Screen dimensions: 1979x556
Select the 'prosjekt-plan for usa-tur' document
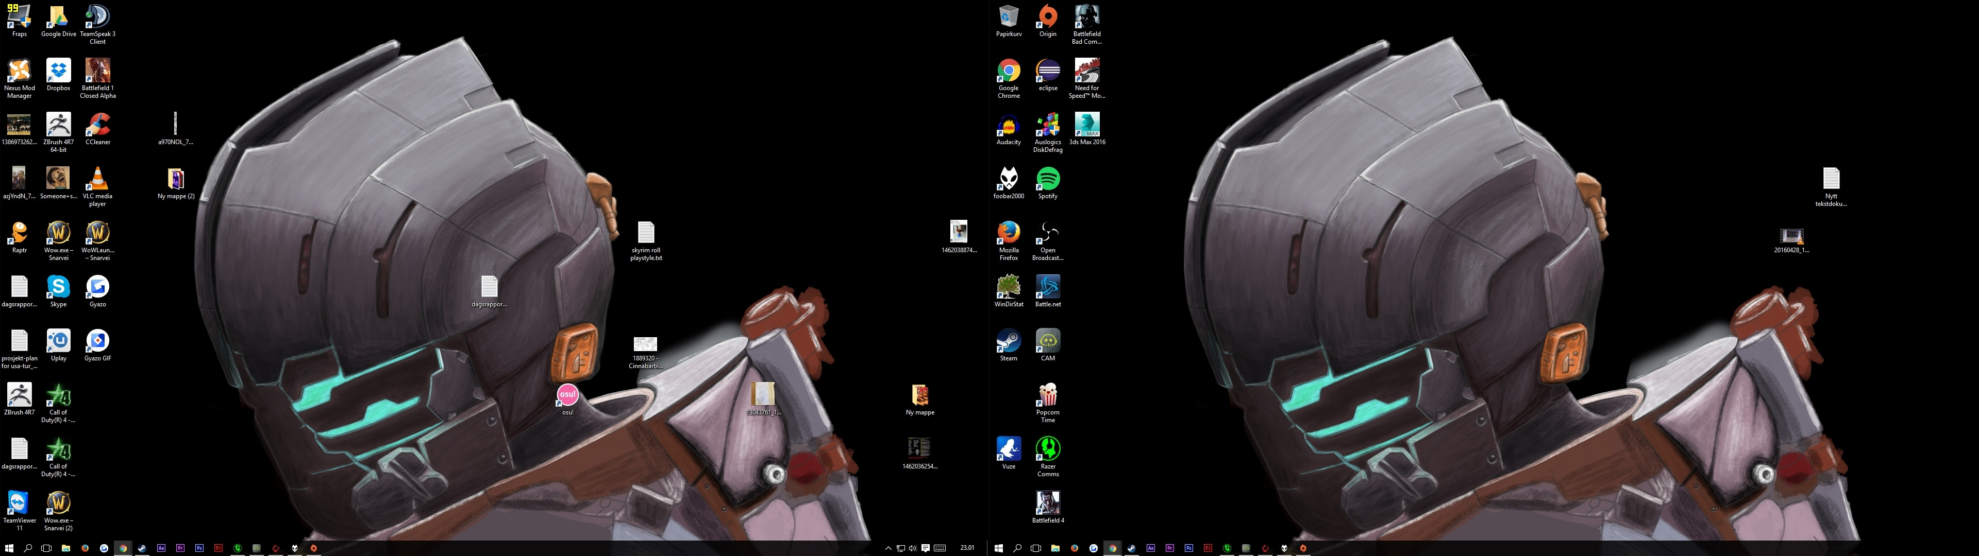19,349
